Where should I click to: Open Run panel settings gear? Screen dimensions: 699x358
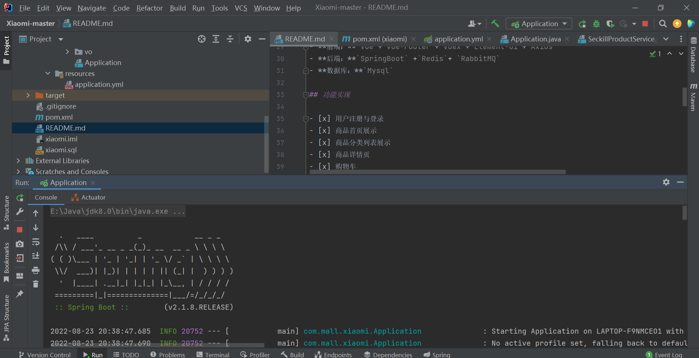click(x=666, y=182)
